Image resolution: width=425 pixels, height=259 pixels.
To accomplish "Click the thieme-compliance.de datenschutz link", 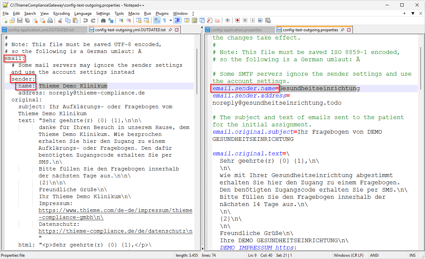I will 115,231.
